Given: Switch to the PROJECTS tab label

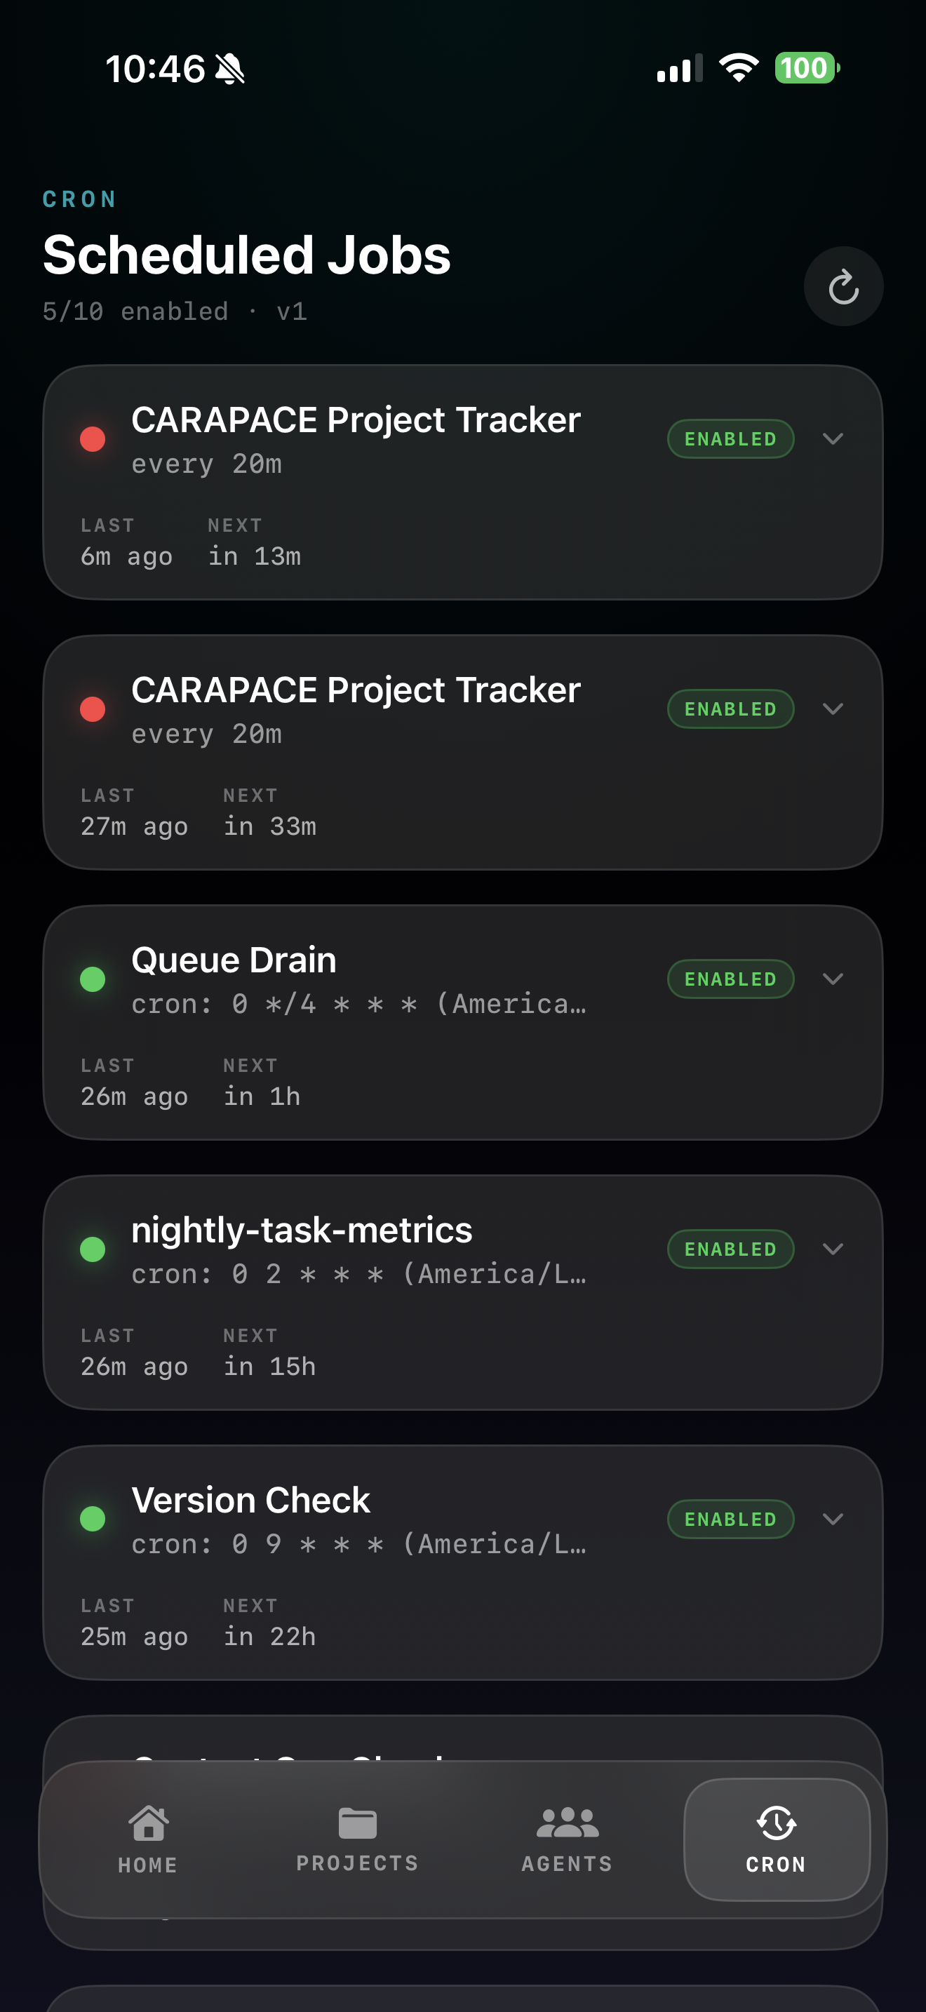Looking at the screenshot, I should pyautogui.click(x=358, y=1863).
